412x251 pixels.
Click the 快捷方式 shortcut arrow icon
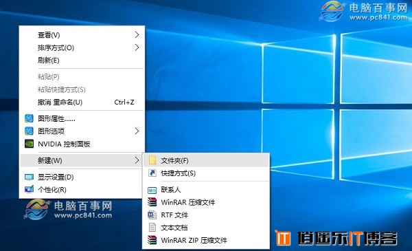(152, 173)
